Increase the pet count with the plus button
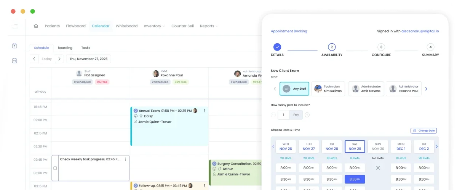Screen dimensions: 457x190 click(307, 115)
